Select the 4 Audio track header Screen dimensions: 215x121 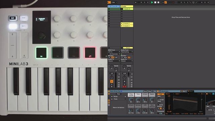coord(127,6)
